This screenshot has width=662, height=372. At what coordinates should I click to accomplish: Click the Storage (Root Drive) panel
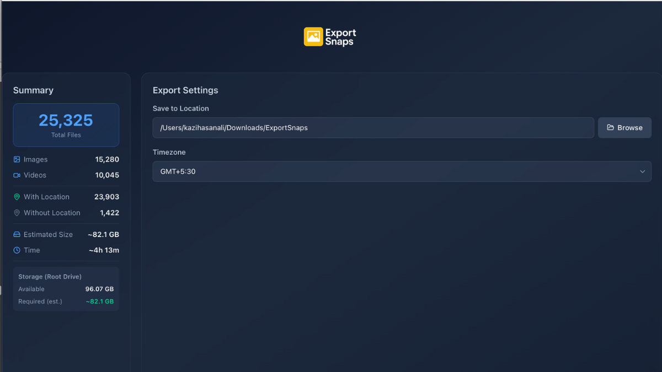point(66,288)
